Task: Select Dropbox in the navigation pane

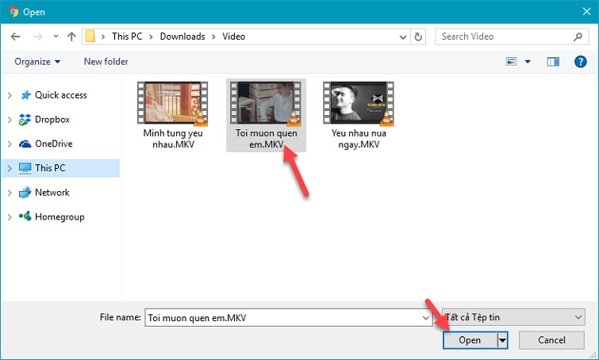Action: tap(52, 119)
